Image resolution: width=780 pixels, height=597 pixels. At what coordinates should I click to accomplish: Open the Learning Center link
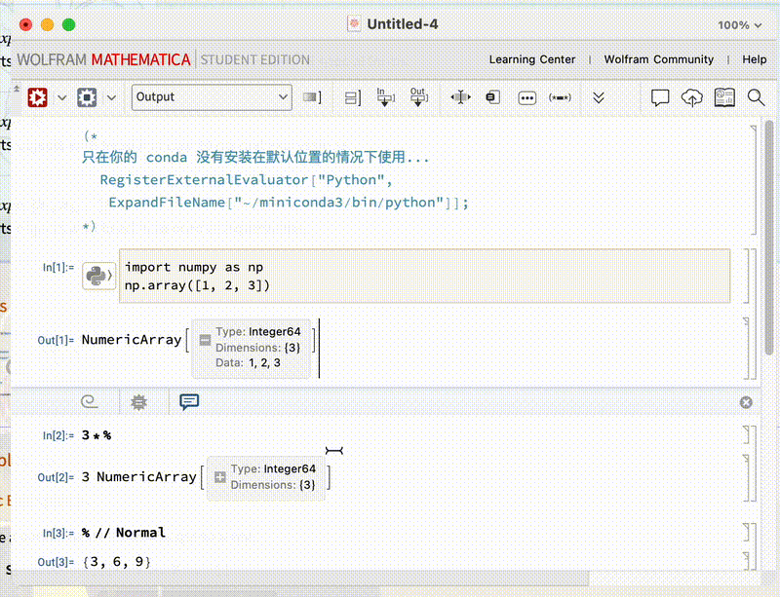(x=532, y=59)
